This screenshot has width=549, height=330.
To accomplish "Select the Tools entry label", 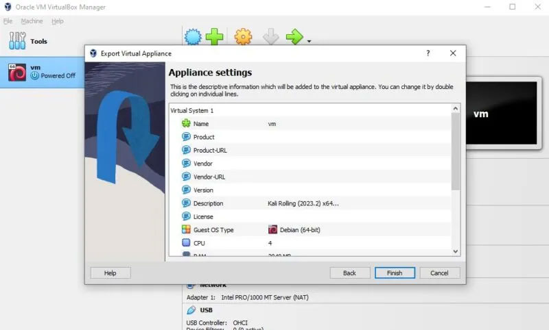I will [x=38, y=41].
